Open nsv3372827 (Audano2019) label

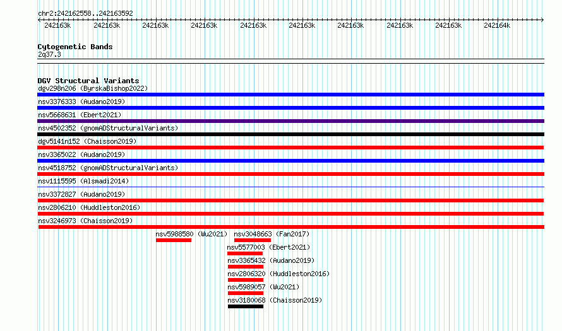(81, 194)
